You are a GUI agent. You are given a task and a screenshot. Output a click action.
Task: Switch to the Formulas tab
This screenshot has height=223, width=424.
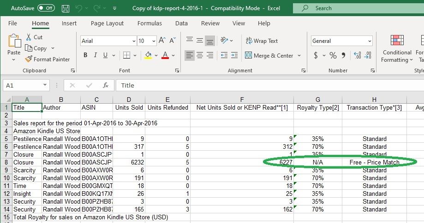tap(149, 23)
